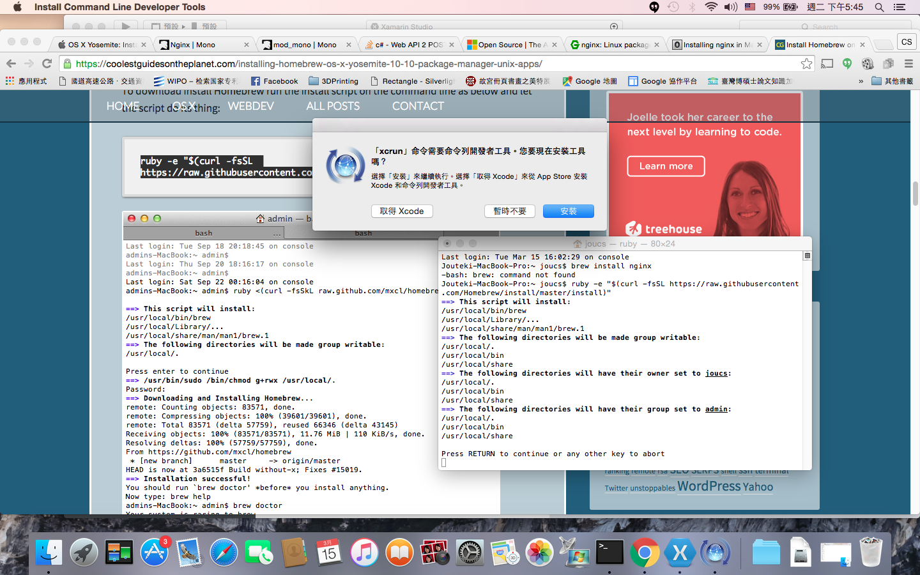Open Photo Booth from the Dock
This screenshot has width=920, height=575.
[x=434, y=553]
